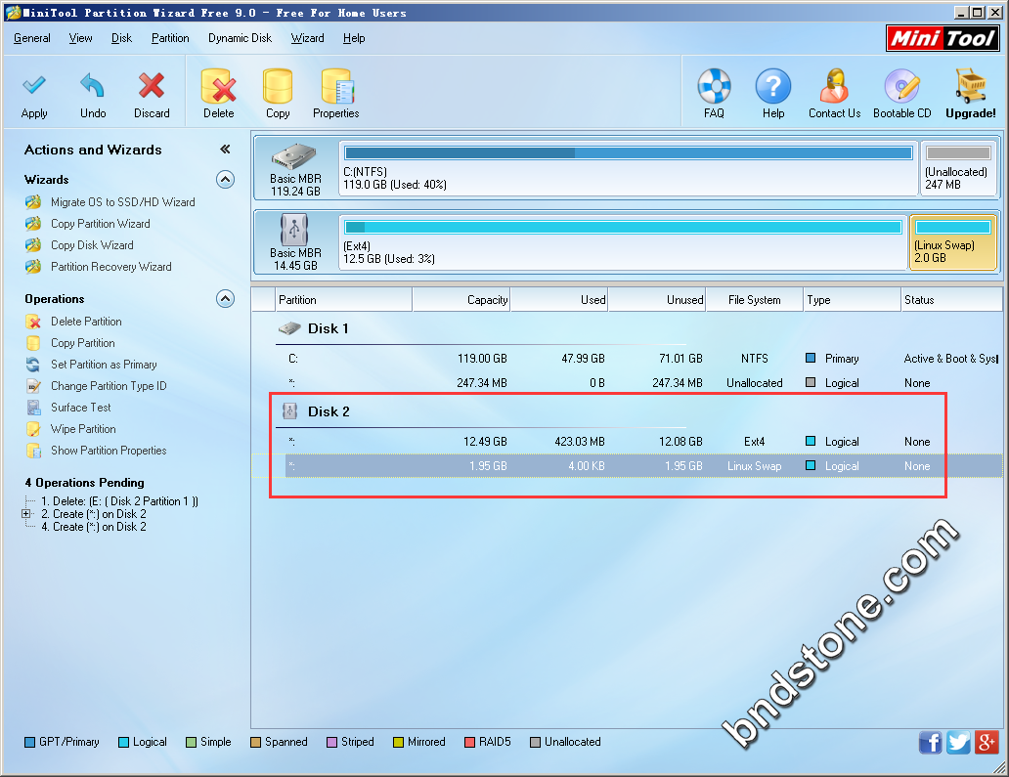Select the Linux Swap 2.0 GB block
The height and width of the screenshot is (777, 1009).
(953, 242)
